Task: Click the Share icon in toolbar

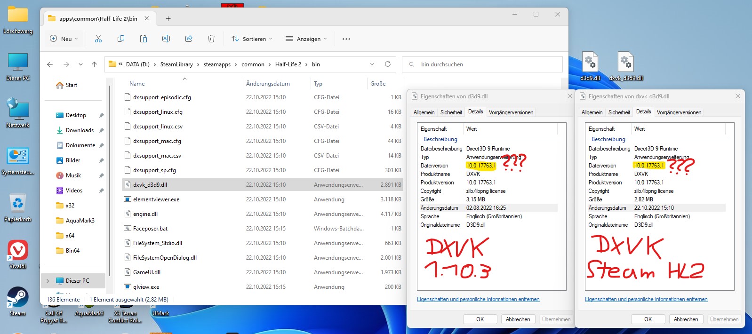Action: pyautogui.click(x=189, y=39)
